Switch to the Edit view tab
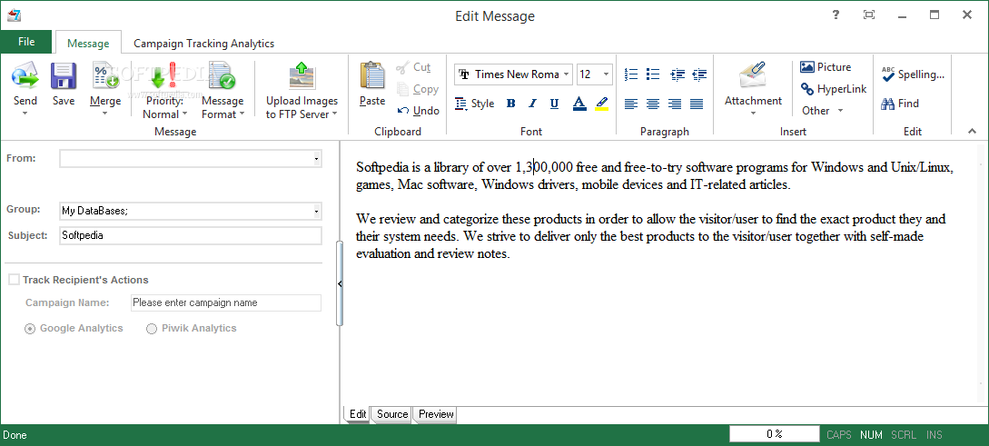Viewport: 989px width, 446px height. point(358,414)
